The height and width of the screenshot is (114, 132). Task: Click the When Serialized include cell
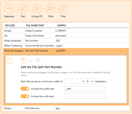pos(13,41)
